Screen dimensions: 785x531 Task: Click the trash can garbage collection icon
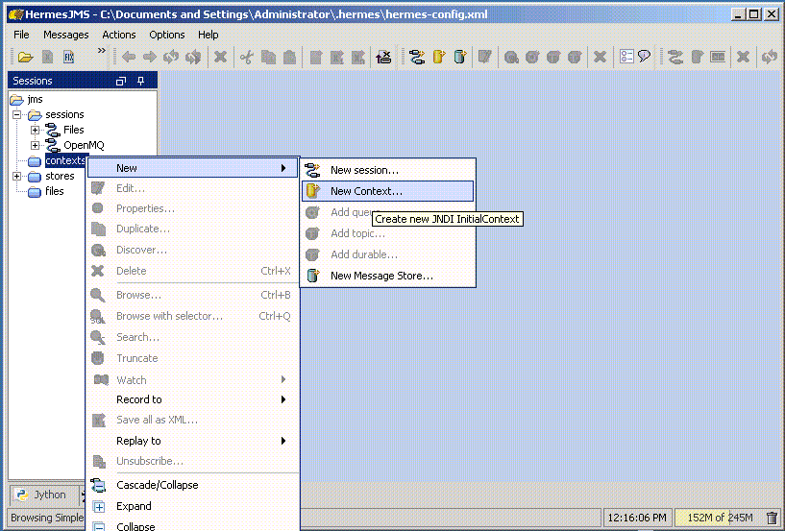(772, 519)
